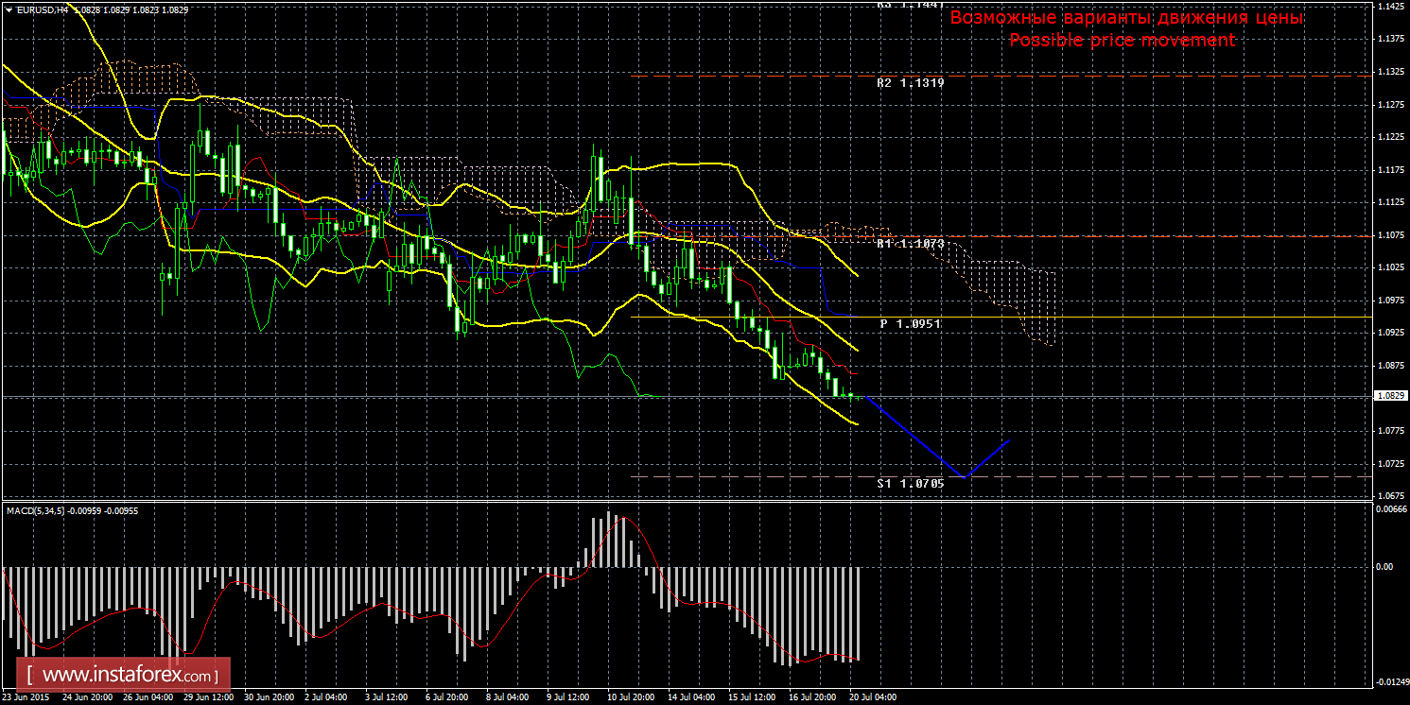
Task: Click the 0.00 level on MACD scale
Action: 1382,567
